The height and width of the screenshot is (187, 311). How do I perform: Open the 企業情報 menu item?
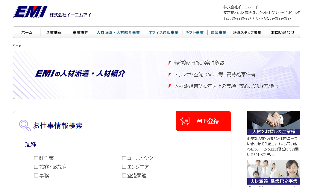point(54,32)
